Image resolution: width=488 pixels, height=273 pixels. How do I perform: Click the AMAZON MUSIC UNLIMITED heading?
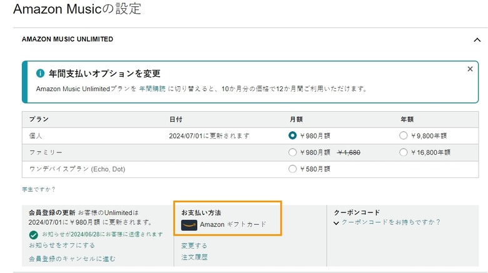[x=68, y=39]
